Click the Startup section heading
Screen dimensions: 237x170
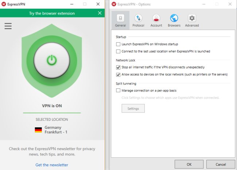click(121, 37)
